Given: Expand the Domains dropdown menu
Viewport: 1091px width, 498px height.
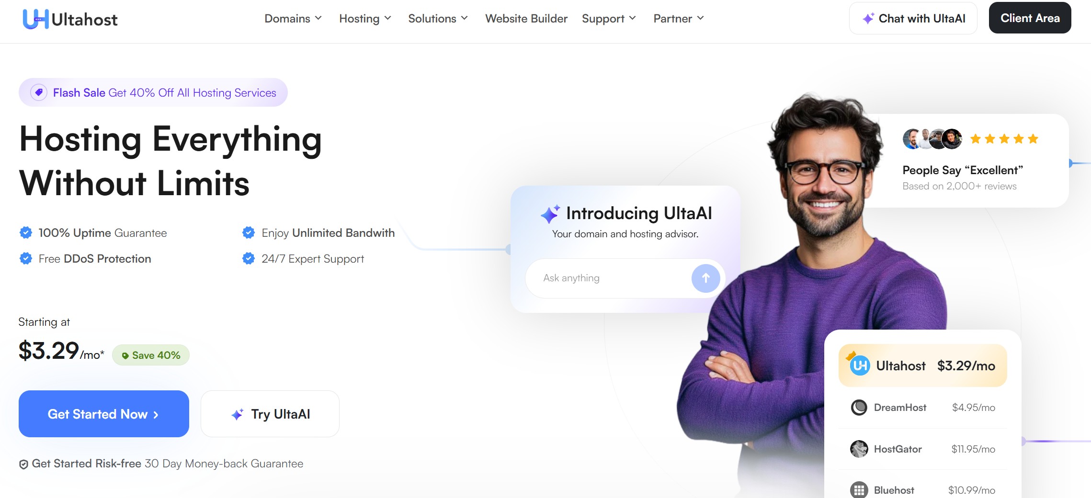Looking at the screenshot, I should click(x=293, y=19).
